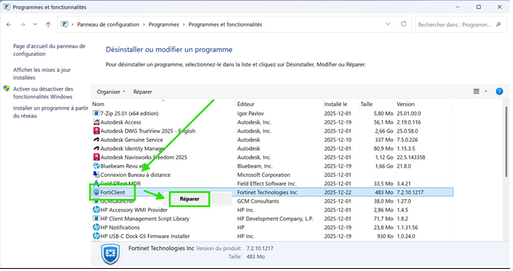The image size is (513, 271).
Task: Open the recent locations chevron
Action: [x=35, y=24]
